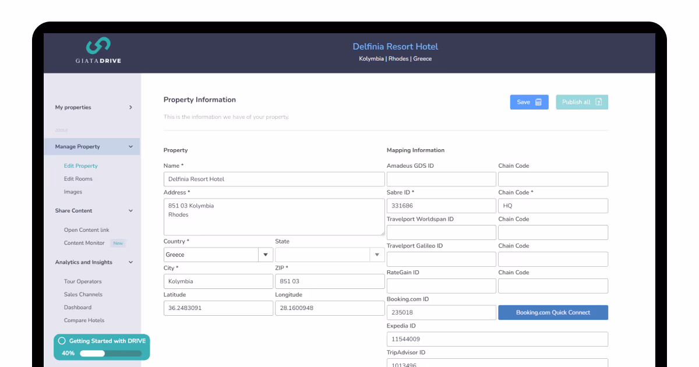Open the State dropdown
Image resolution: width=699 pixels, height=367 pixels.
(330, 255)
